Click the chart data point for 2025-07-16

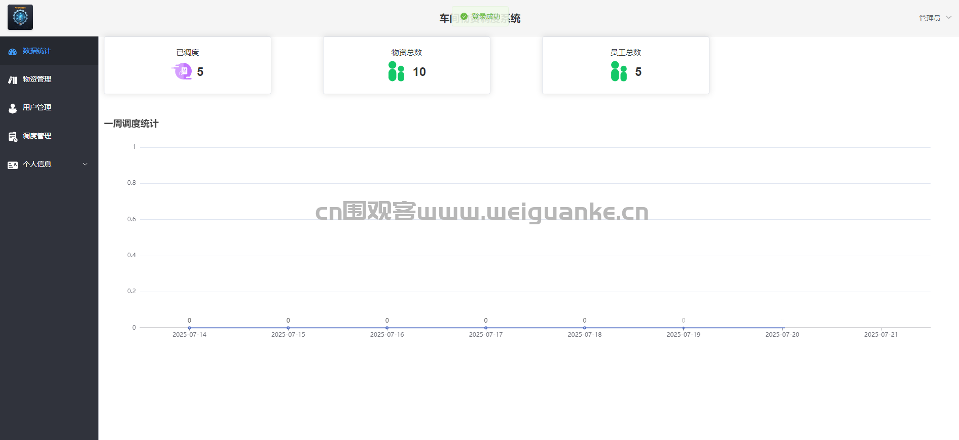(387, 328)
